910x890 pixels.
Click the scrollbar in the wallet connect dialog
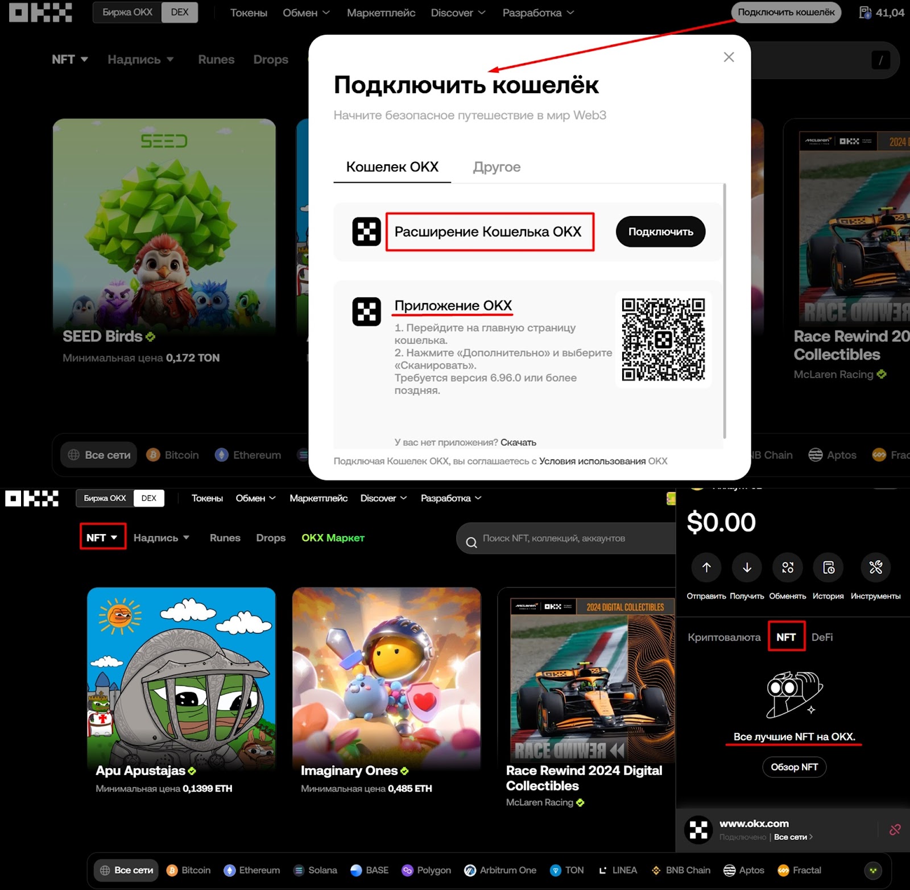click(x=725, y=311)
